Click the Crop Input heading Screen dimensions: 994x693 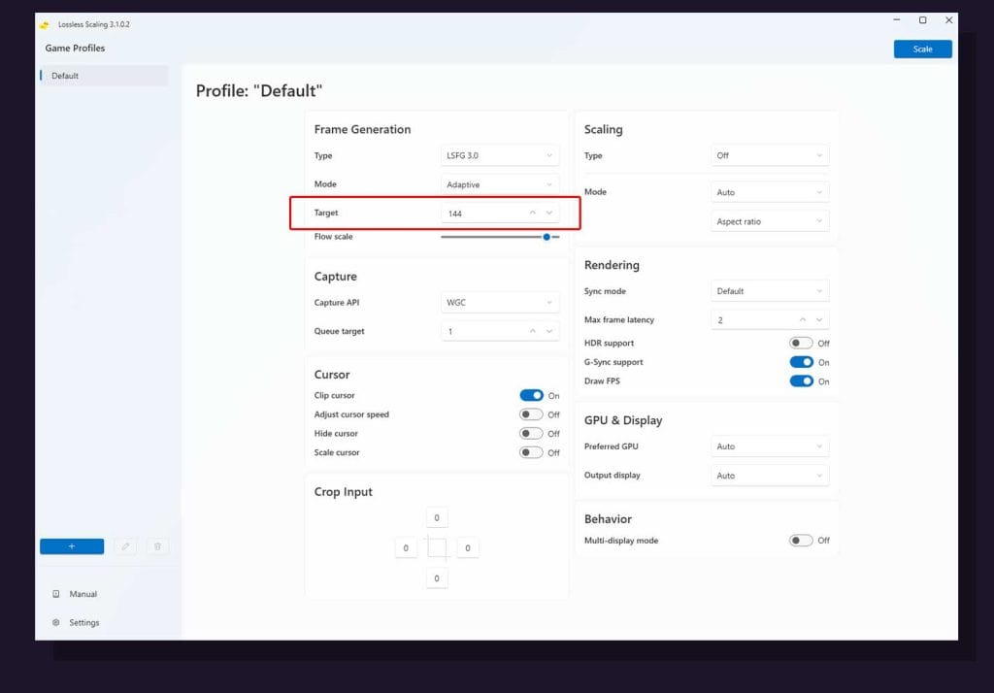(343, 492)
